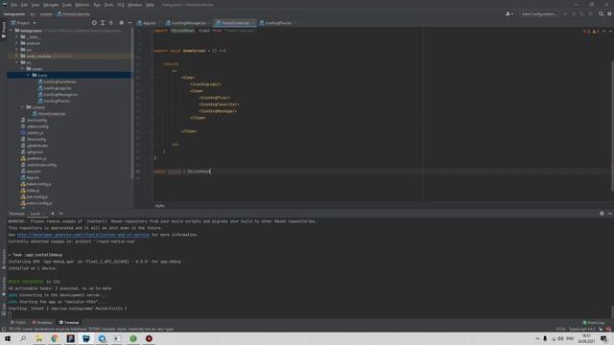The width and height of the screenshot is (614, 345).
Task: Click the error count indicator in editor
Action: [586, 32]
